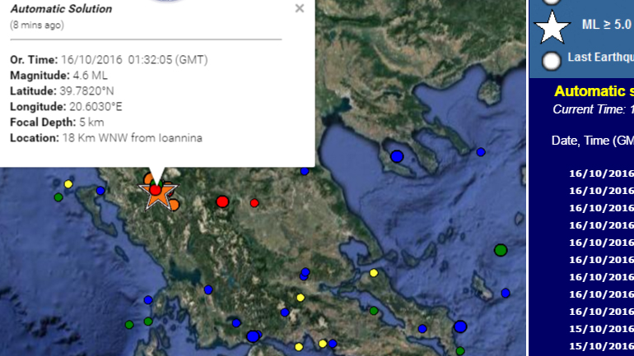Click blue marker on Kassandra peninsula
The height and width of the screenshot is (356, 634).
point(397,156)
